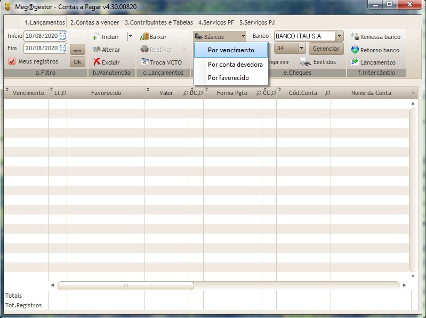Image resolution: width=426 pixels, height=318 pixels.
Task: Switch to 2.Contas a vencer tab
Action: 95,23
